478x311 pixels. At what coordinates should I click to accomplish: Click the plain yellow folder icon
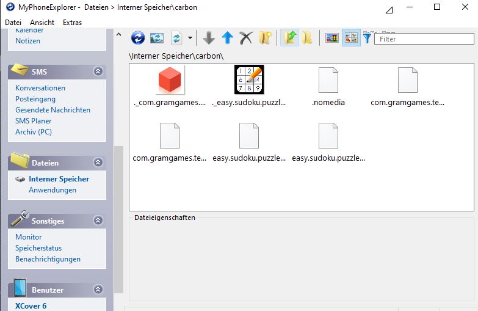pyautogui.click(x=307, y=38)
